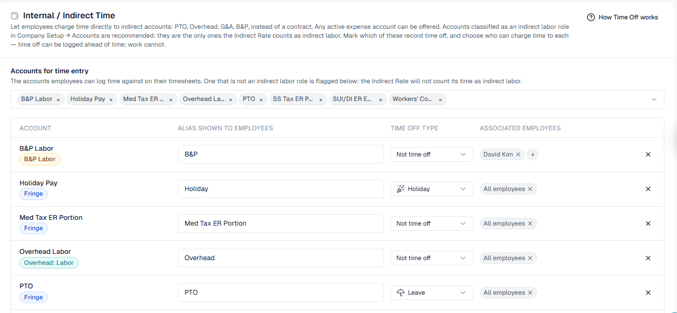Image resolution: width=677 pixels, height=313 pixels.
Task: Edit the Holiday alias field
Action: [x=281, y=189]
